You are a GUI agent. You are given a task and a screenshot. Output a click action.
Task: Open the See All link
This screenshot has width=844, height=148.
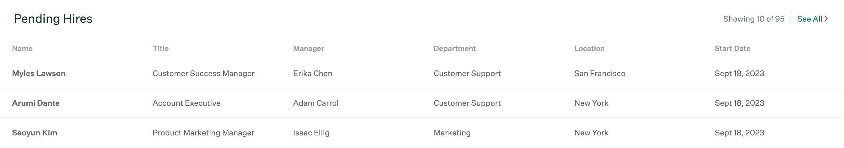point(813,19)
